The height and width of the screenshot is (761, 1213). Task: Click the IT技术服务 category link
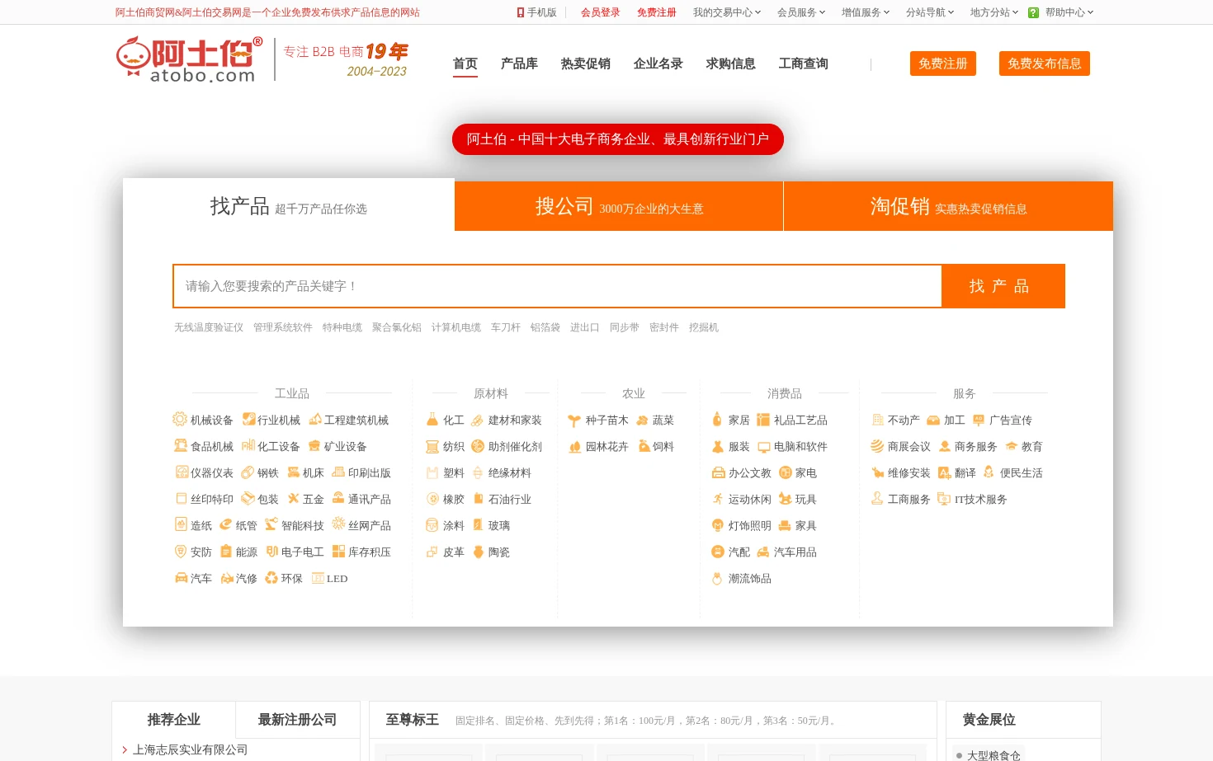[980, 499]
